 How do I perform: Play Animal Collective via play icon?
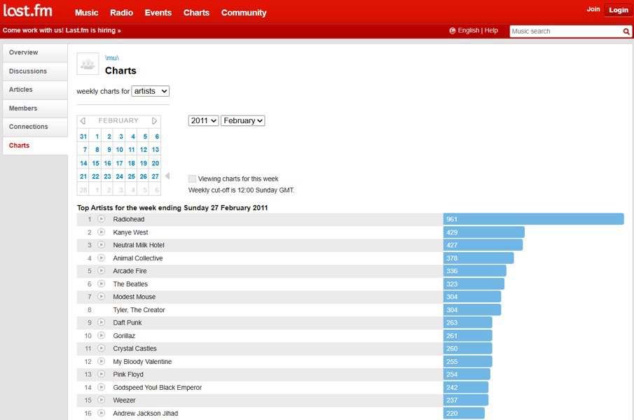101,258
